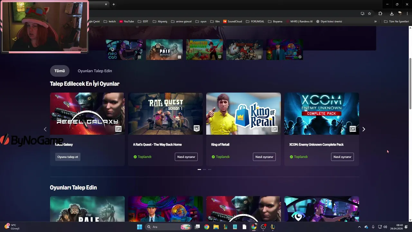Open the twitch bookmark folder
This screenshot has height=232, width=412.
coord(110,22)
